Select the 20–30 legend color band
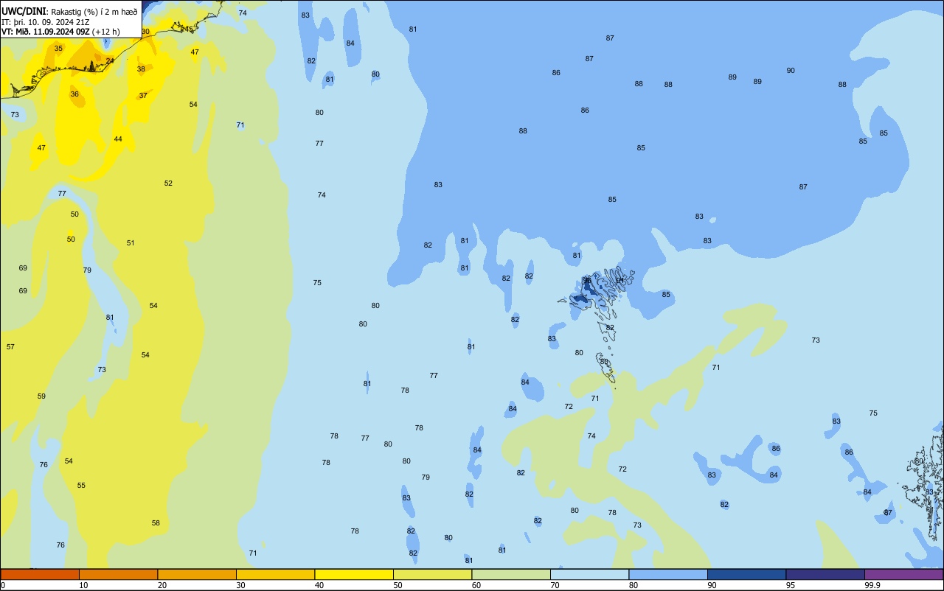The width and height of the screenshot is (944, 591). (x=197, y=574)
